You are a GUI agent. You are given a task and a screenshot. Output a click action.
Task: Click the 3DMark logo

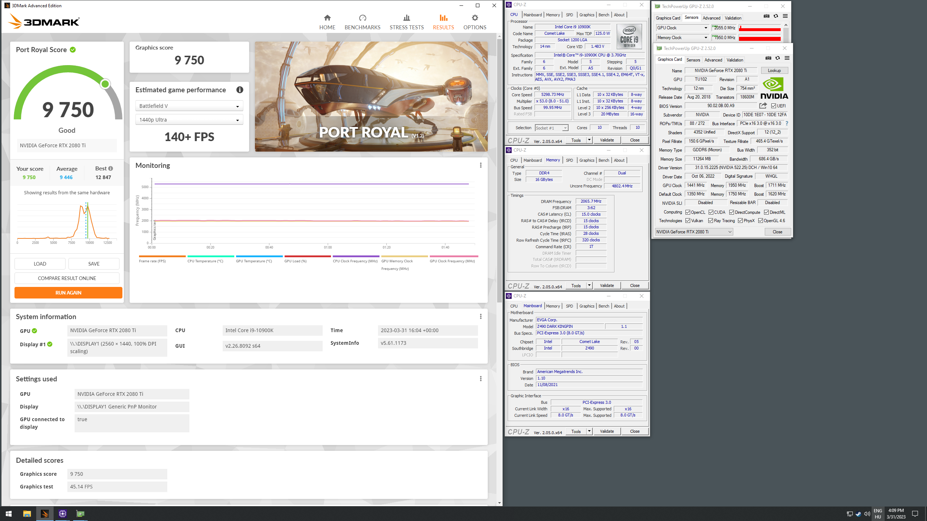[43, 21]
